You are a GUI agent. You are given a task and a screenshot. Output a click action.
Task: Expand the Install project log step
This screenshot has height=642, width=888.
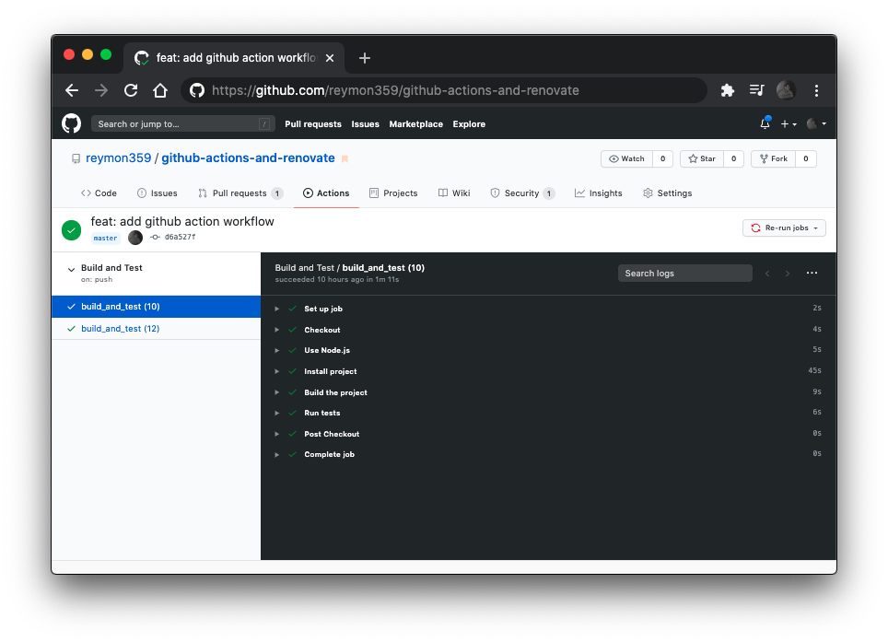[x=276, y=370]
